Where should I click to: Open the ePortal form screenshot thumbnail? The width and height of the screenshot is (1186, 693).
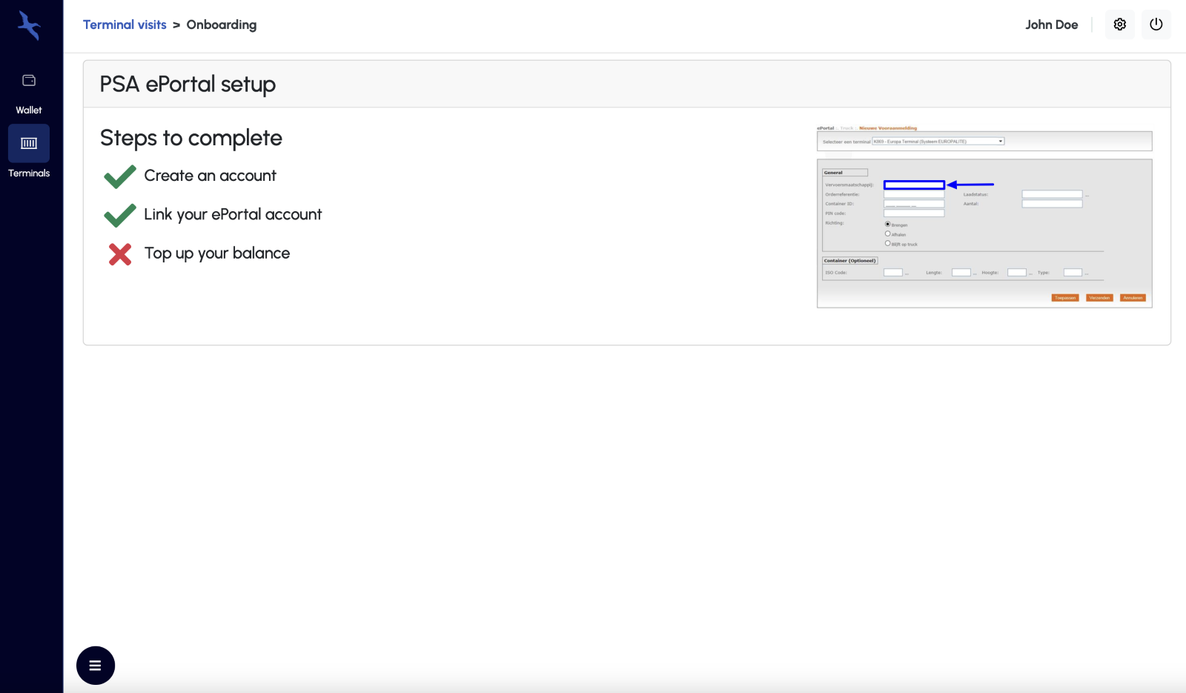984,216
